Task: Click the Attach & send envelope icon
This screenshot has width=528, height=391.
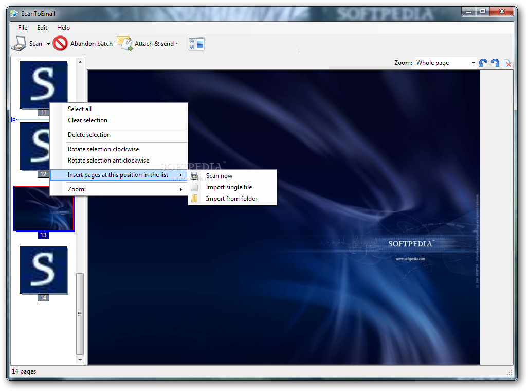Action: pos(124,44)
